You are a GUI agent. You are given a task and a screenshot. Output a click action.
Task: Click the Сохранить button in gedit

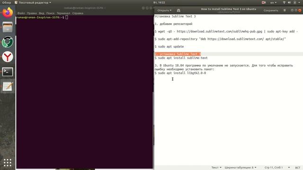click(271, 10)
